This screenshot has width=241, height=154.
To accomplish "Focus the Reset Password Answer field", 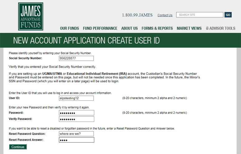I will pyautogui.click(x=76, y=140).
